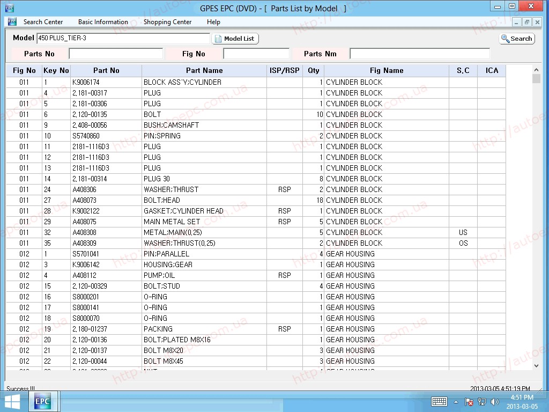Restore the inner Parts List child window

point(526,22)
